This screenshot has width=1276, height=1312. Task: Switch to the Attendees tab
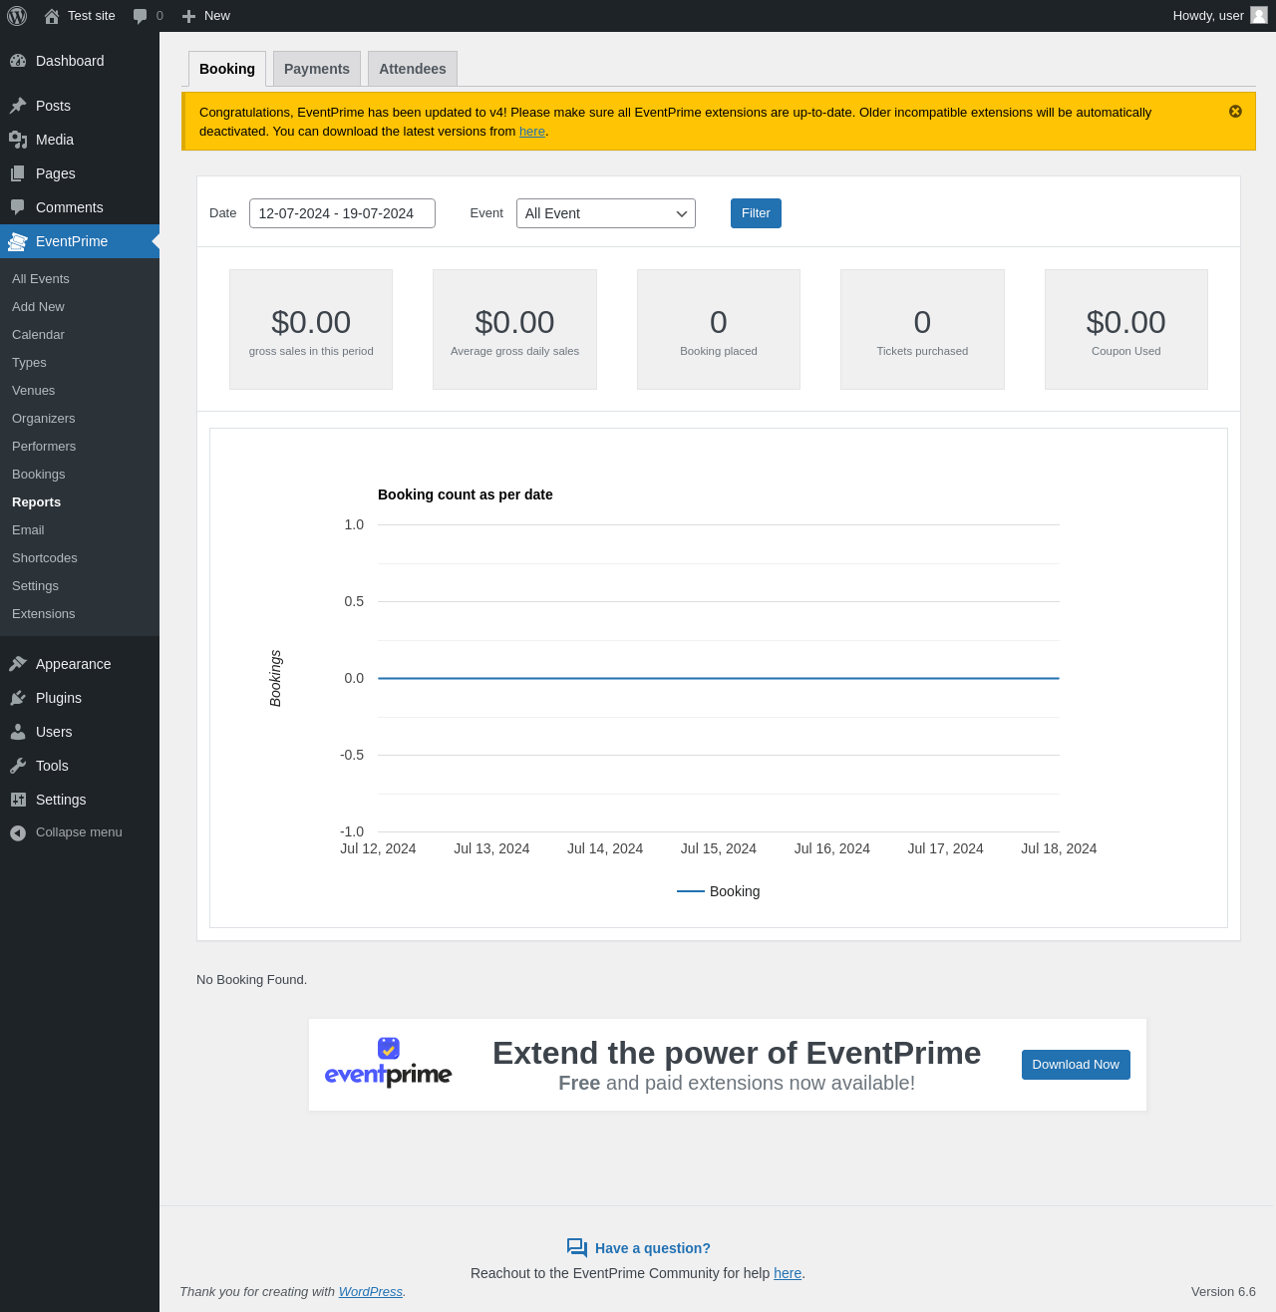click(413, 69)
